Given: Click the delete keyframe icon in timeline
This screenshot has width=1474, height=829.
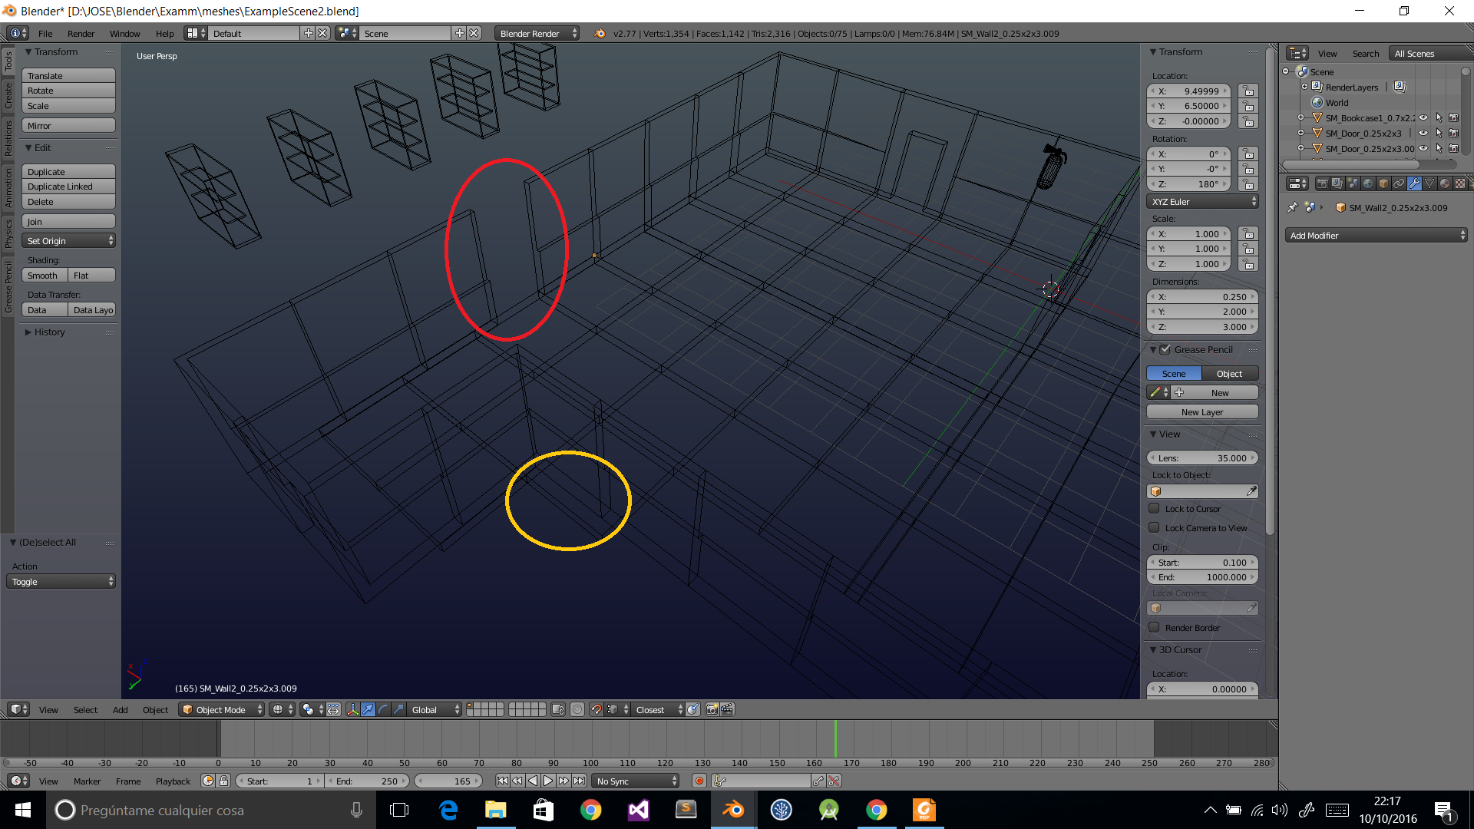Looking at the screenshot, I should (x=834, y=781).
